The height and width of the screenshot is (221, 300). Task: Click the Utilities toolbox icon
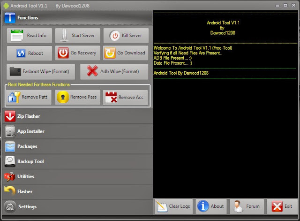pyautogui.click(x=9, y=176)
